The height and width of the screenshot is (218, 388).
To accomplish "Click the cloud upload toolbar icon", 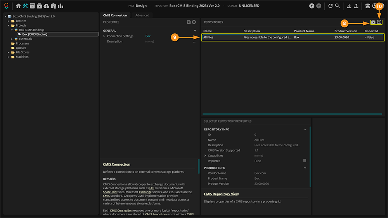I will coord(47,6).
